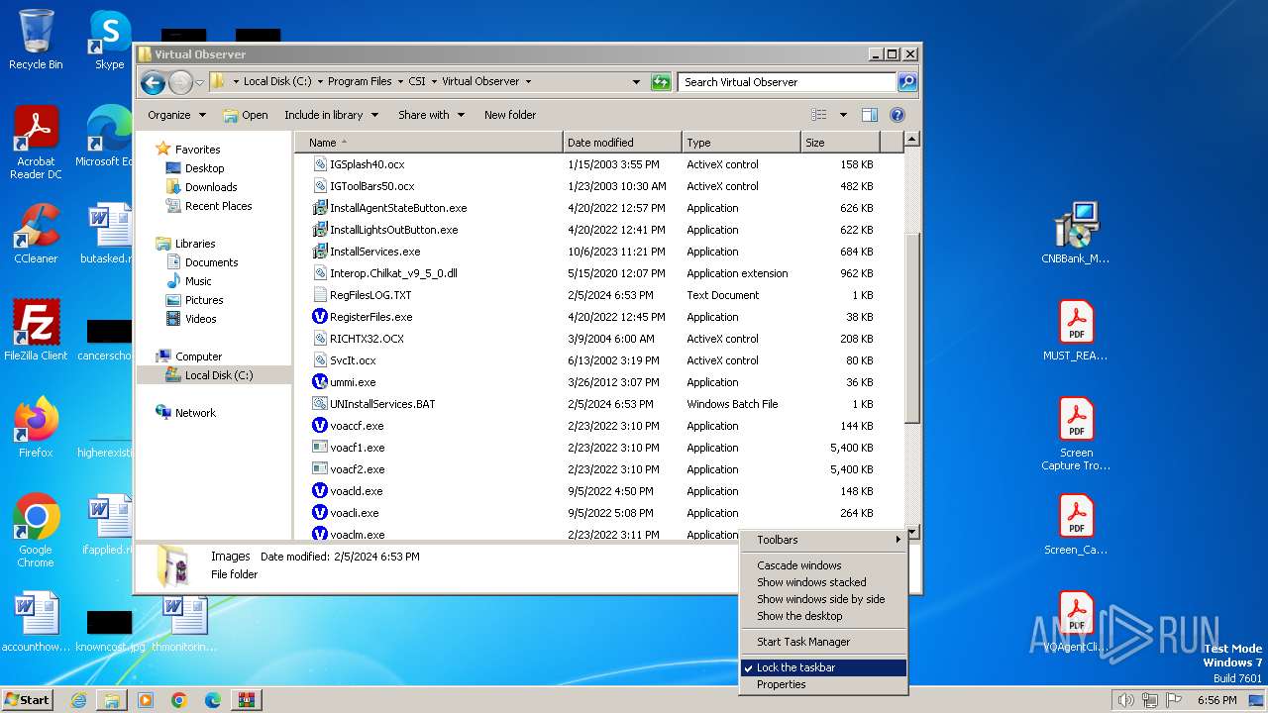Image resolution: width=1268 pixels, height=713 pixels.
Task: Click the green refresh button by address bar
Action: coord(661,82)
